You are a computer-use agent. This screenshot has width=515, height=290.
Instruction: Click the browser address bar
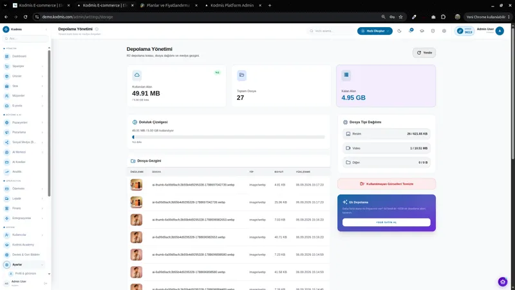[211, 17]
